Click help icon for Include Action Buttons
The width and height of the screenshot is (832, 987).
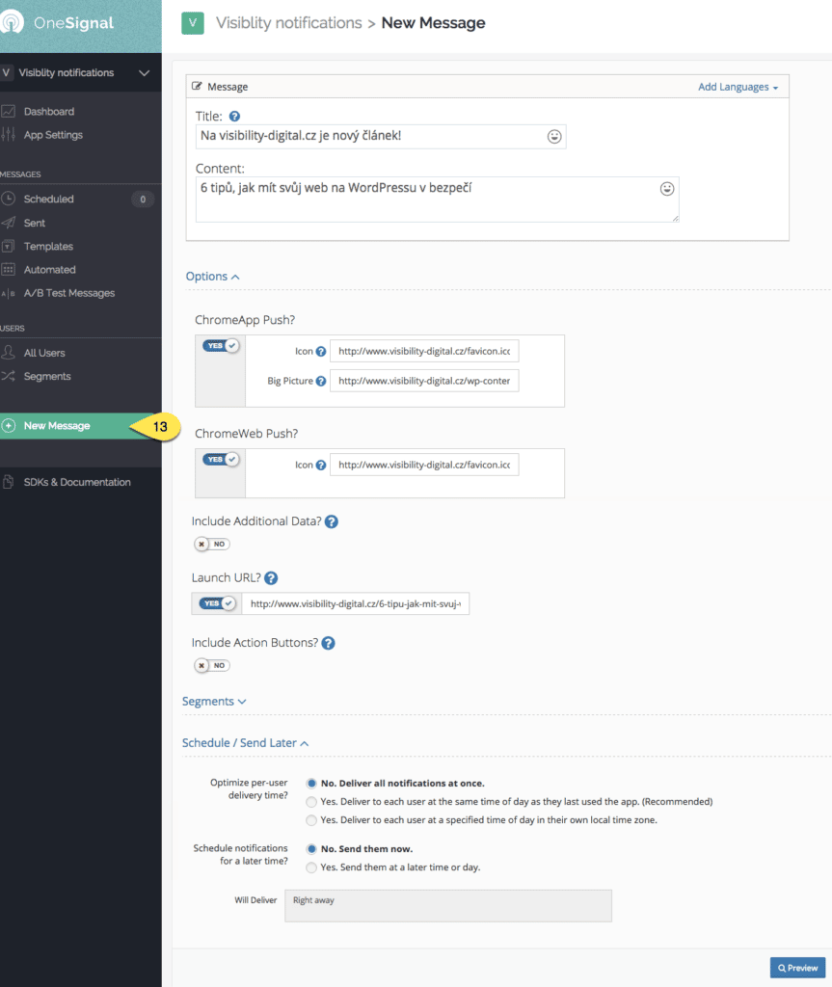pyautogui.click(x=328, y=643)
